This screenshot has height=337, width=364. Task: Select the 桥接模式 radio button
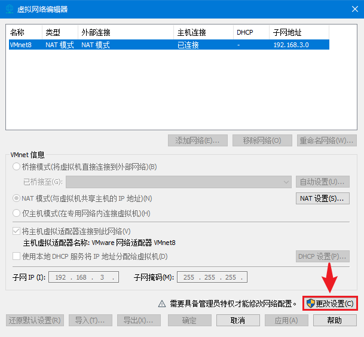(16, 167)
